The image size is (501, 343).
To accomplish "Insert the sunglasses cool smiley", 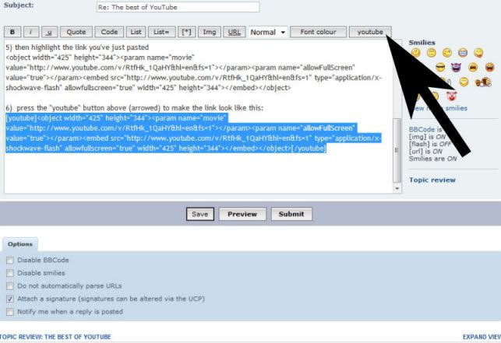I will tap(440, 68).
